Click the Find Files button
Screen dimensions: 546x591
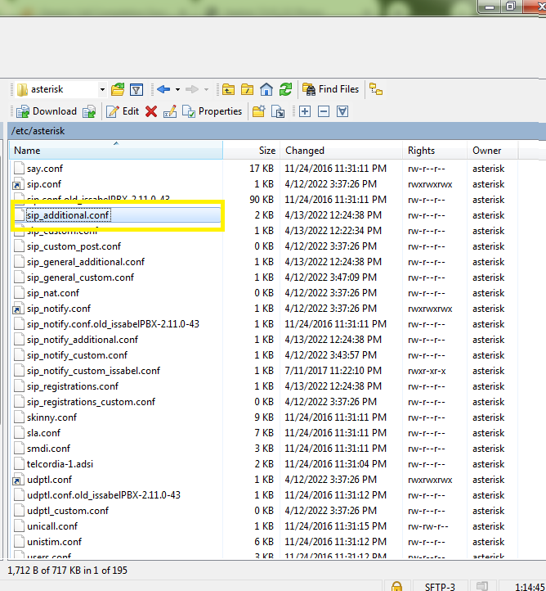(330, 89)
